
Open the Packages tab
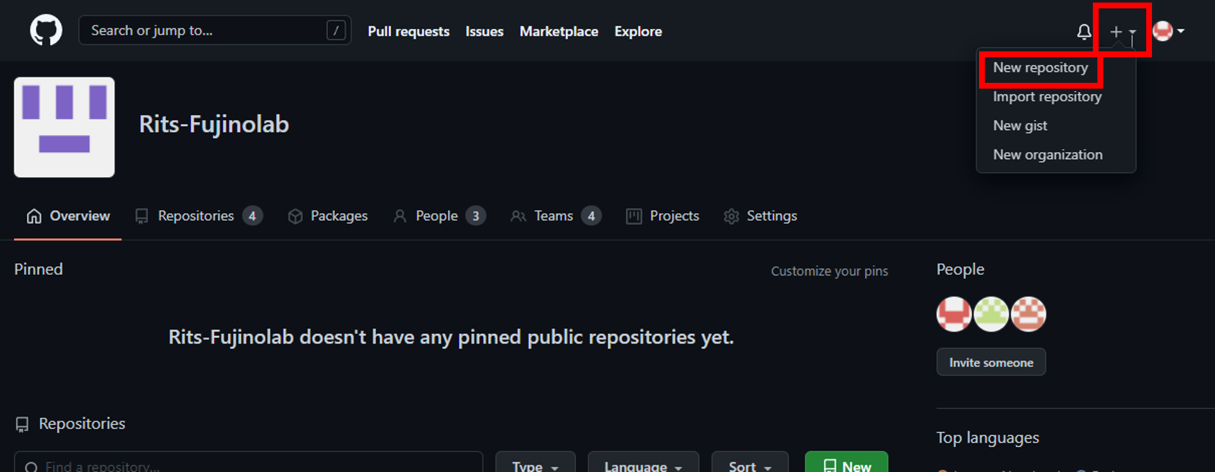(x=328, y=216)
